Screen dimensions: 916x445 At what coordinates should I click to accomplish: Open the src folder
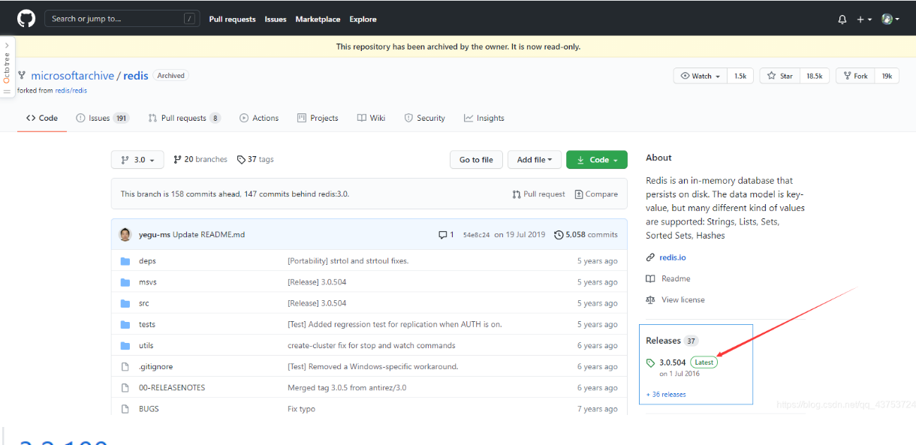pos(144,303)
